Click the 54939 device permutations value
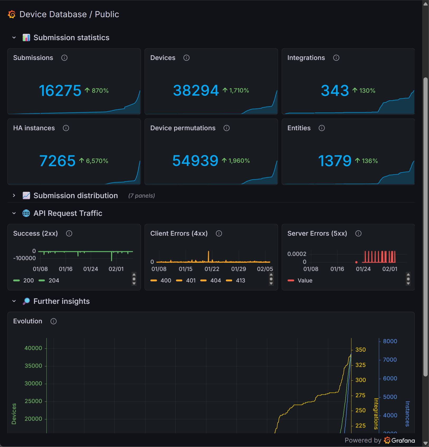 (195, 161)
